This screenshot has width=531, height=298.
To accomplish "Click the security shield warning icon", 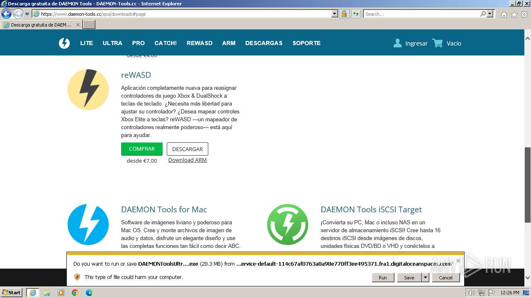I will (77, 277).
